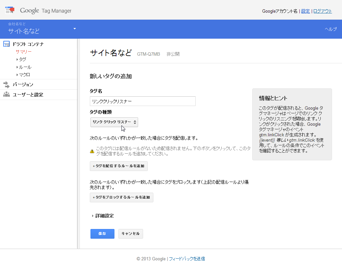Viewport: 342px width, 264px height.
Task: Click the タグを配信するルールを追加 button
Action: (118, 166)
